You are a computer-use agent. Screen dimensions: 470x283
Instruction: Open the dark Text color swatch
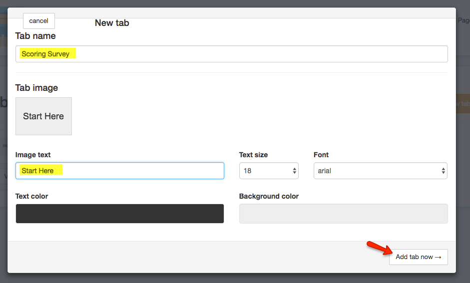click(119, 214)
